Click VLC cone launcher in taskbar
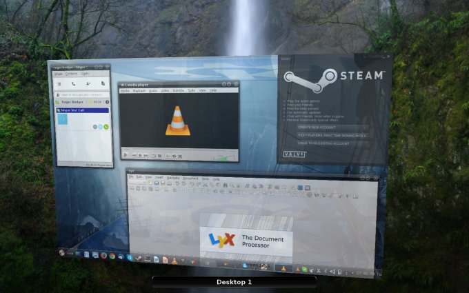Screen dimensions: 469x293 [x=174, y=261]
